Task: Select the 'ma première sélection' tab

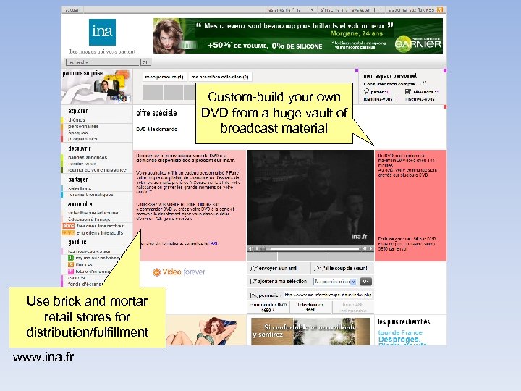Action: [x=220, y=77]
